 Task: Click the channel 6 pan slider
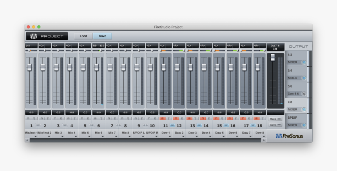pyautogui.click(x=98, y=50)
